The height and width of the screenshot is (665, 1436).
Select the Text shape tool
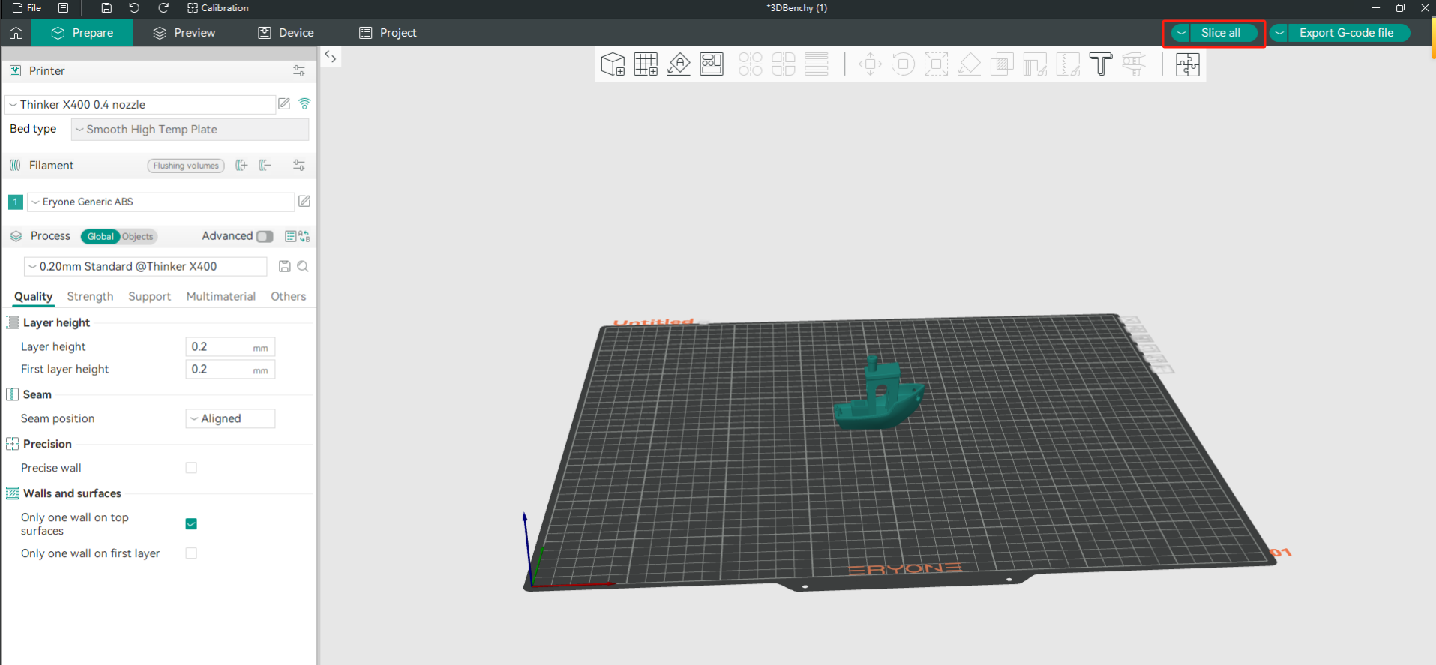click(x=1101, y=64)
